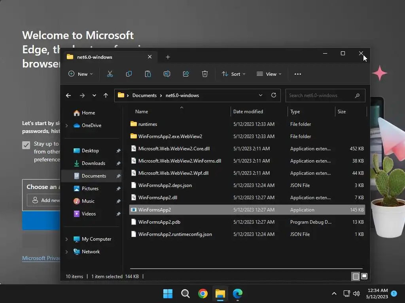This screenshot has width=405, height=303.
Task: Click Documents in the address breadcrumb
Action: [x=144, y=95]
